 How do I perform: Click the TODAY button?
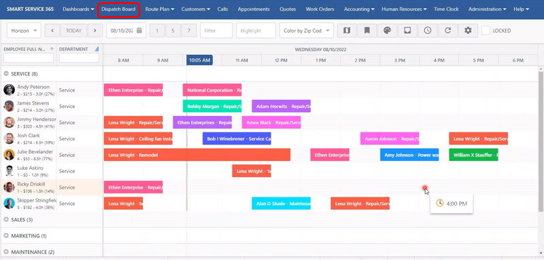coord(73,31)
